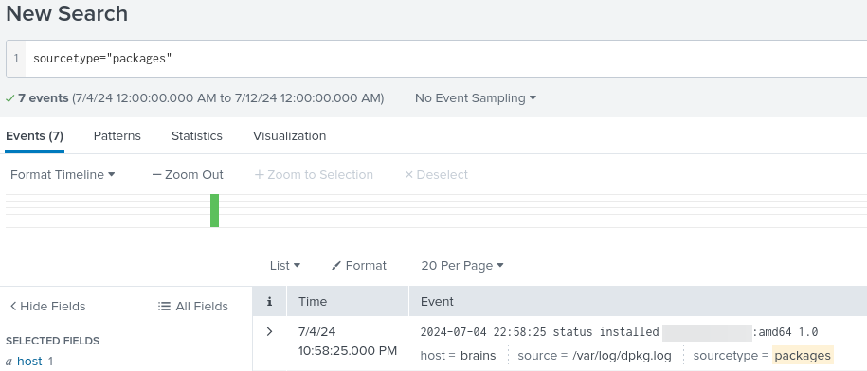Image resolution: width=867 pixels, height=371 pixels.
Task: Click the host value brains
Action: pos(478,356)
